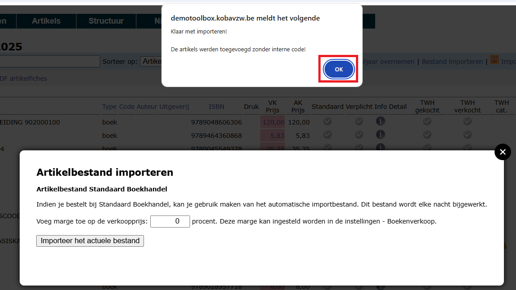Focus the marge percentage input field
The image size is (516, 290).
point(170,221)
